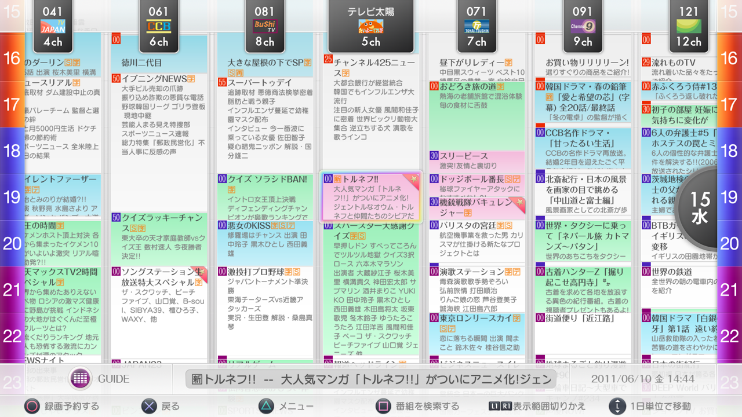
Task: Click the トルネフ!! description bar beside GUIDE
Action: point(371,379)
